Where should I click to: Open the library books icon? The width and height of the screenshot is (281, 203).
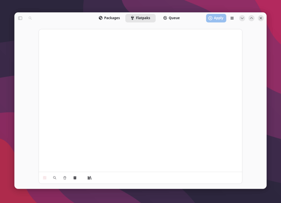tap(89, 178)
